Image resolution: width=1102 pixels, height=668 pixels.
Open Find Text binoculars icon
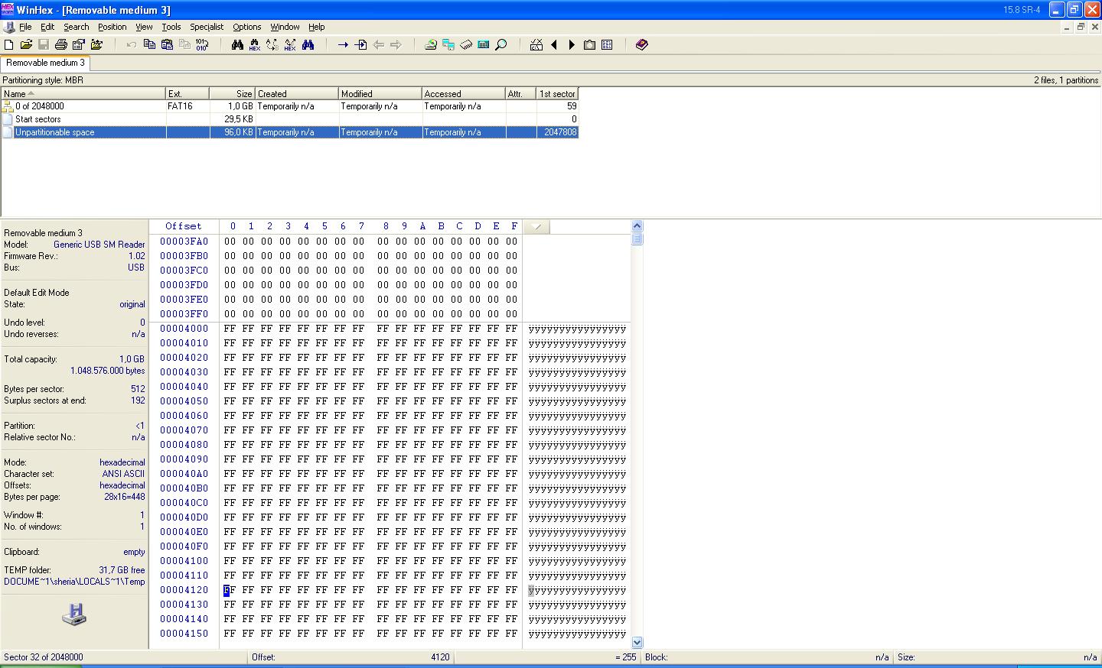tap(237, 45)
